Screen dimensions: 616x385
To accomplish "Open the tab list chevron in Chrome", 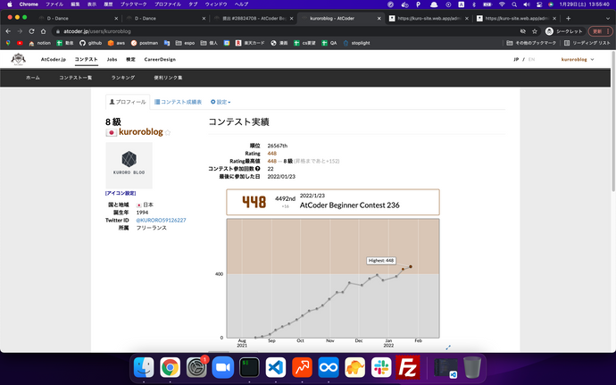I will [608, 18].
